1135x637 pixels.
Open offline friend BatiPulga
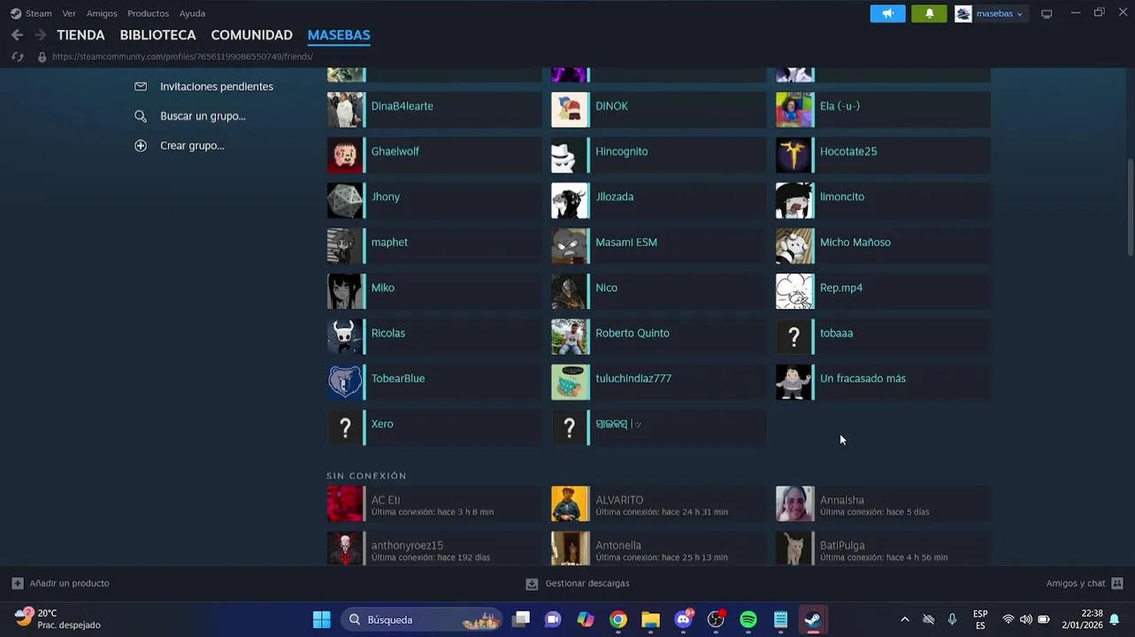(x=883, y=549)
